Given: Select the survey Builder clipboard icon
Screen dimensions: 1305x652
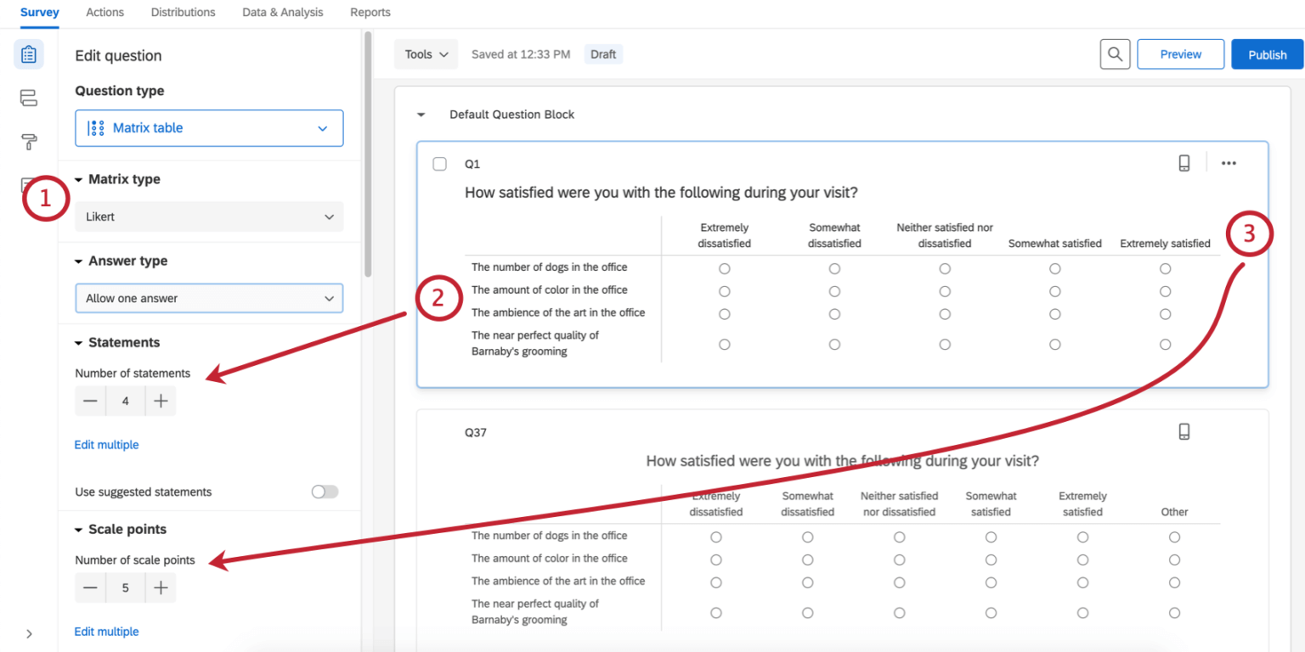Looking at the screenshot, I should 29,53.
